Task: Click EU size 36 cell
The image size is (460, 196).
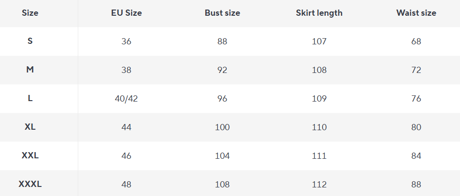Action: pos(126,41)
